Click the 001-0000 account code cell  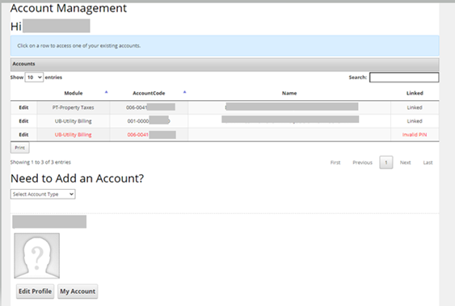click(x=149, y=121)
